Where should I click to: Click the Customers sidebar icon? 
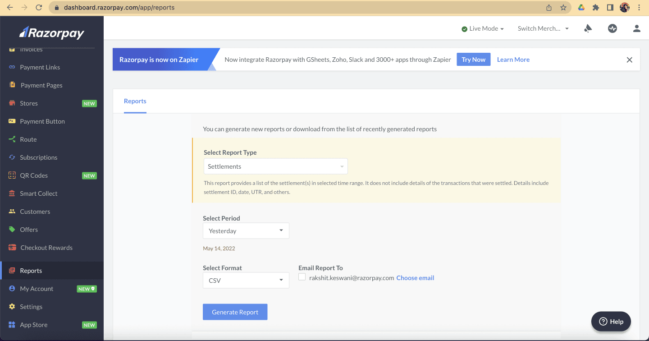[12, 212]
